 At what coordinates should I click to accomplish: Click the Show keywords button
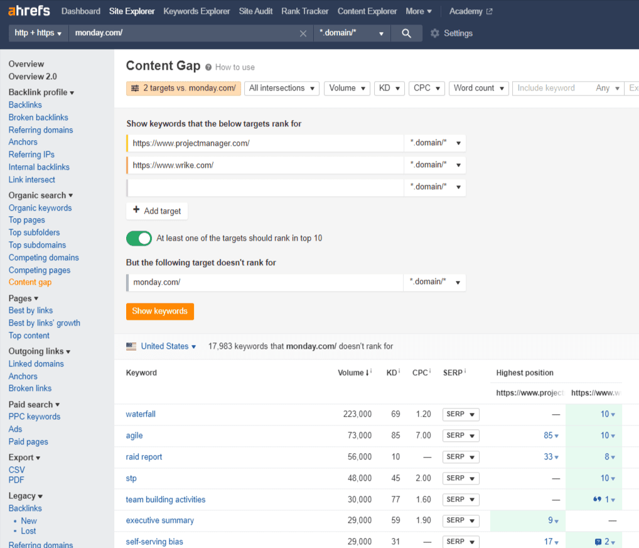(x=159, y=311)
